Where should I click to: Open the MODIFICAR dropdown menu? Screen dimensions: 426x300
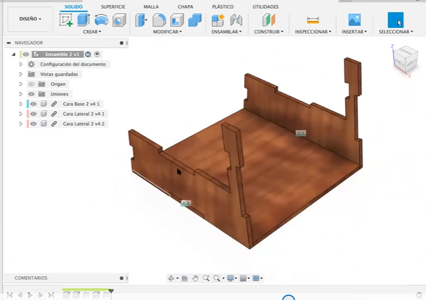[x=167, y=32]
